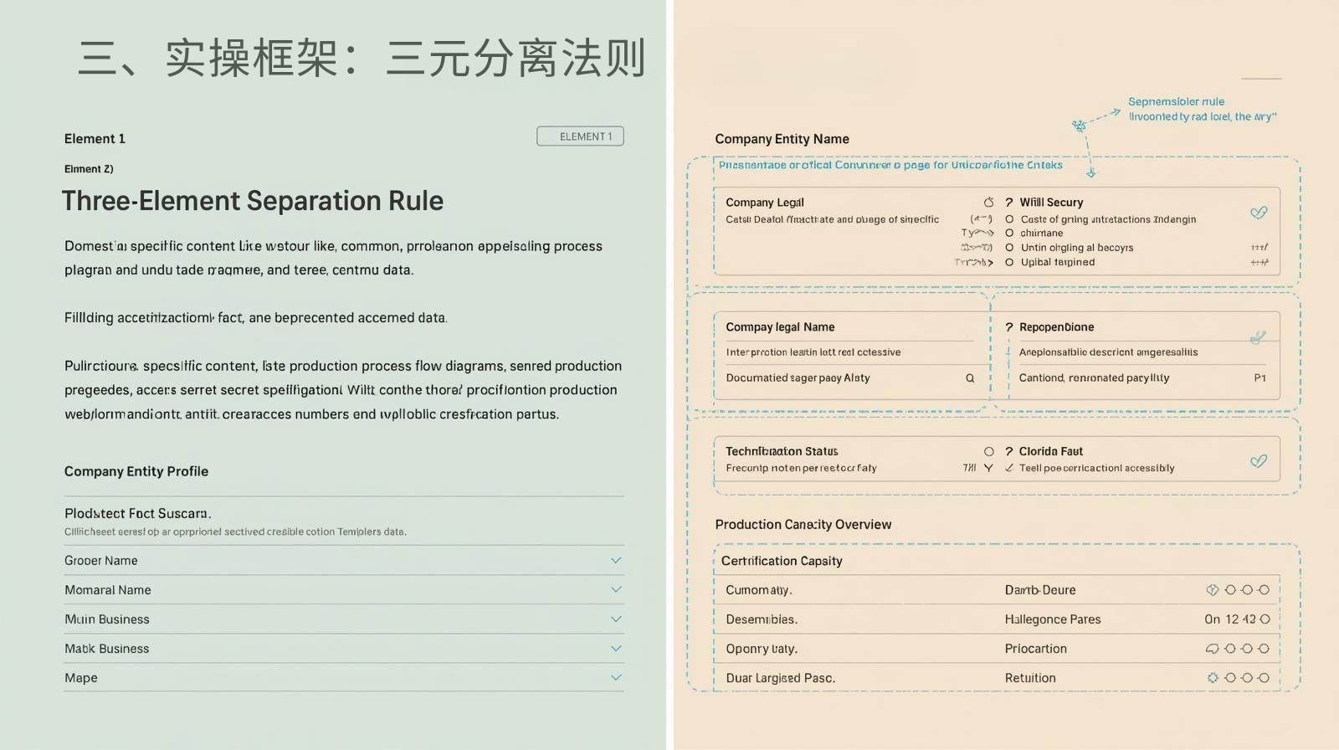Click the hexagon status icon in Cumomatiy row
Image resolution: width=1339 pixels, height=750 pixels.
(x=1212, y=590)
